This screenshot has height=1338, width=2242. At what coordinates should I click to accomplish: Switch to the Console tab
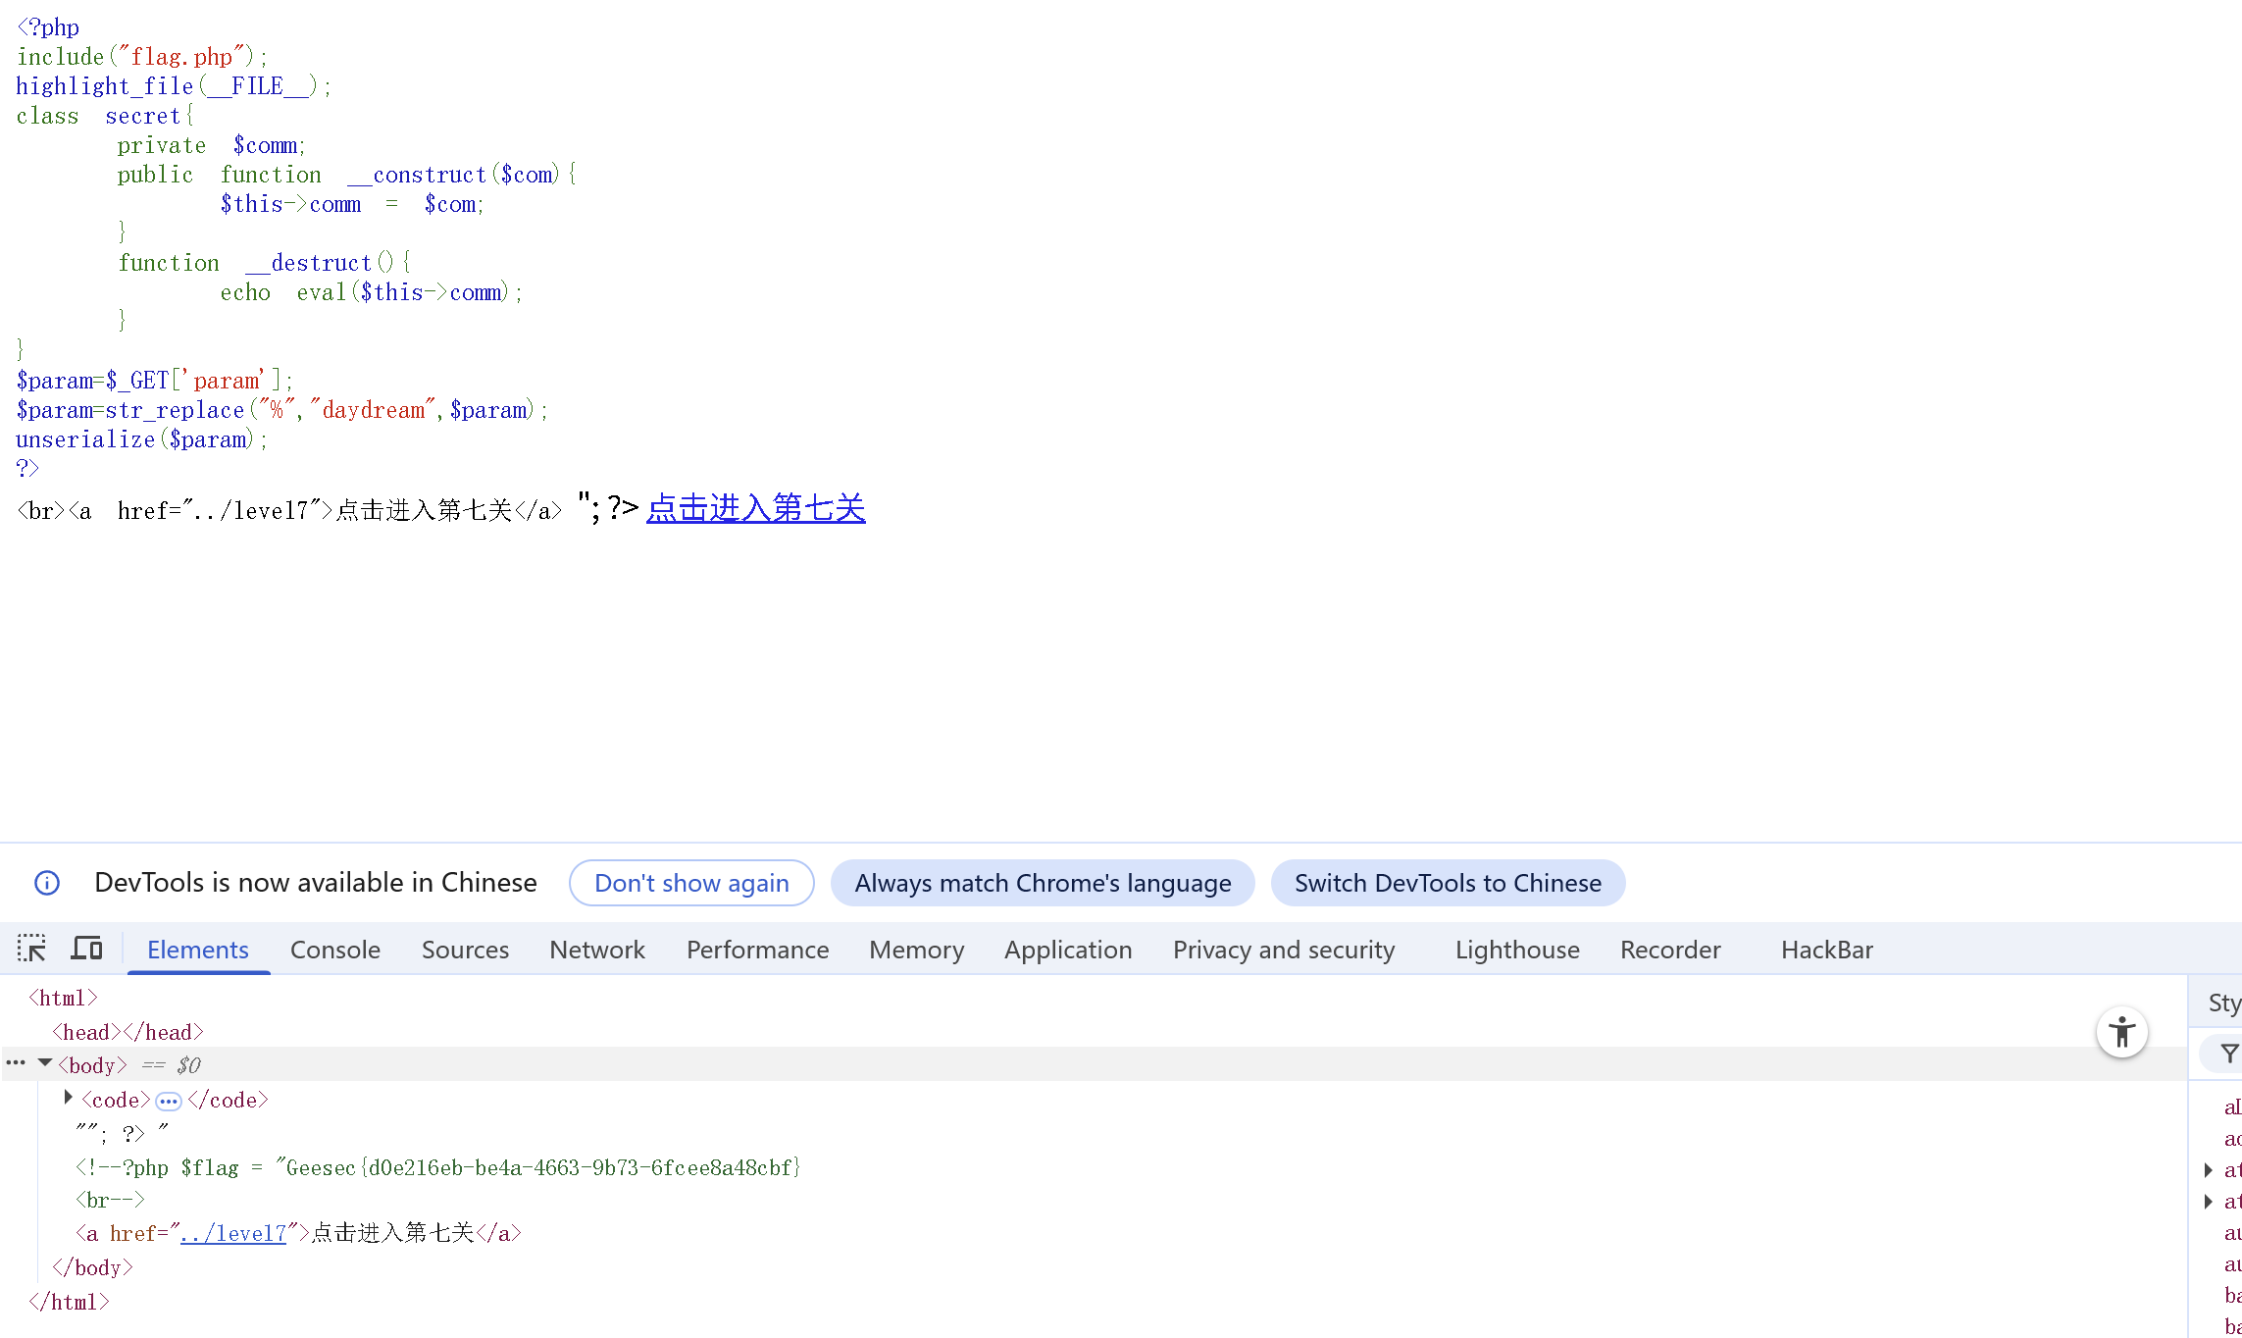click(x=334, y=950)
